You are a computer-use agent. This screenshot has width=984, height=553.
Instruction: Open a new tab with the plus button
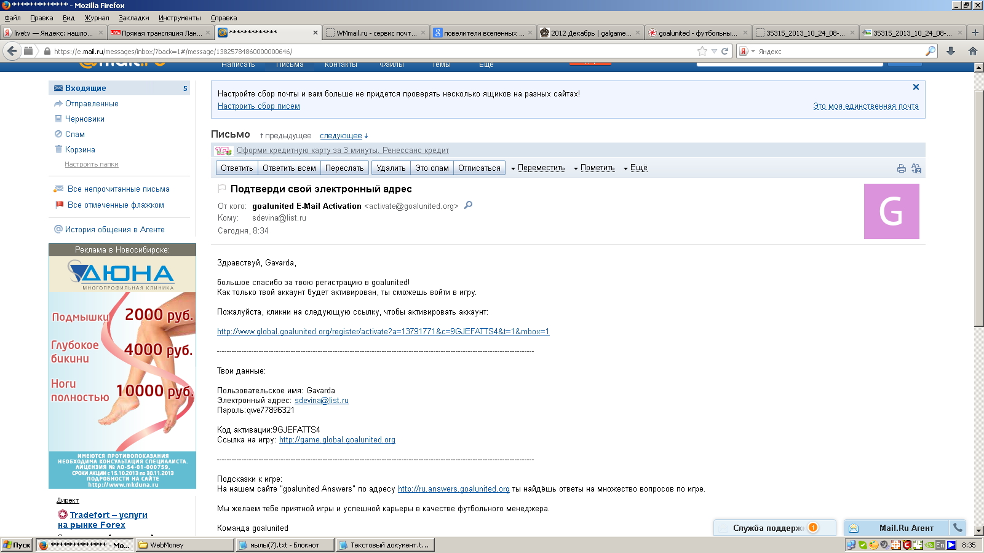pos(975,33)
